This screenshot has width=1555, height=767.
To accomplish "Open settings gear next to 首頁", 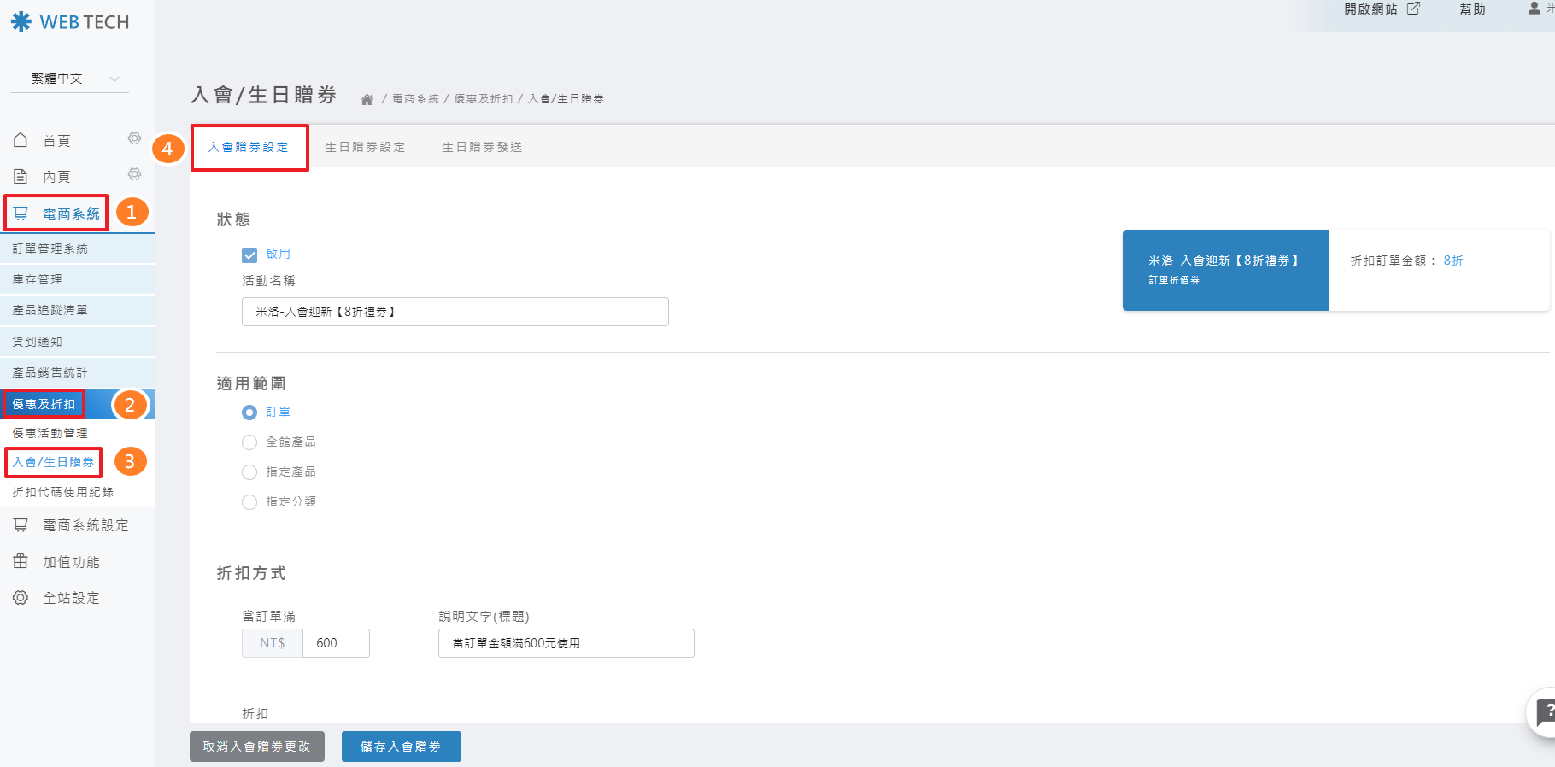I will click(134, 138).
